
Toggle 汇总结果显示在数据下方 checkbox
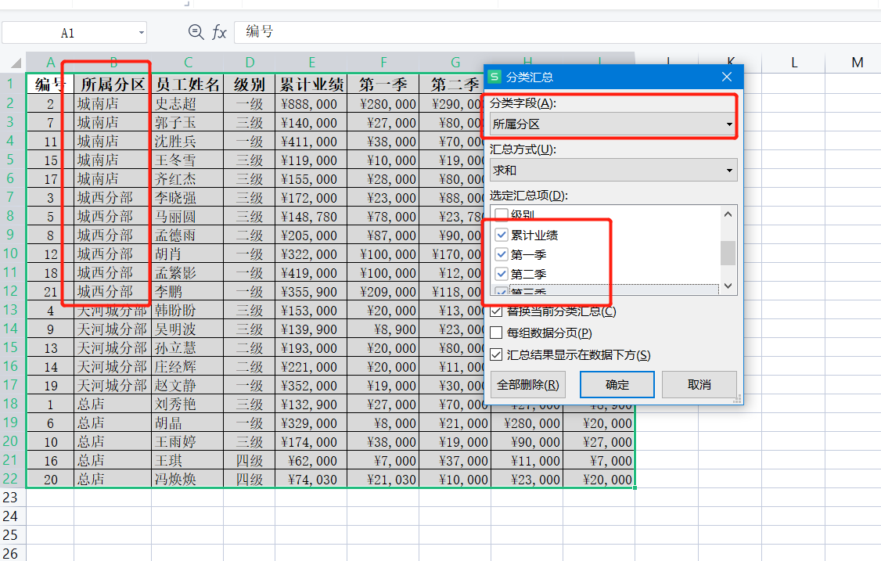coord(496,355)
